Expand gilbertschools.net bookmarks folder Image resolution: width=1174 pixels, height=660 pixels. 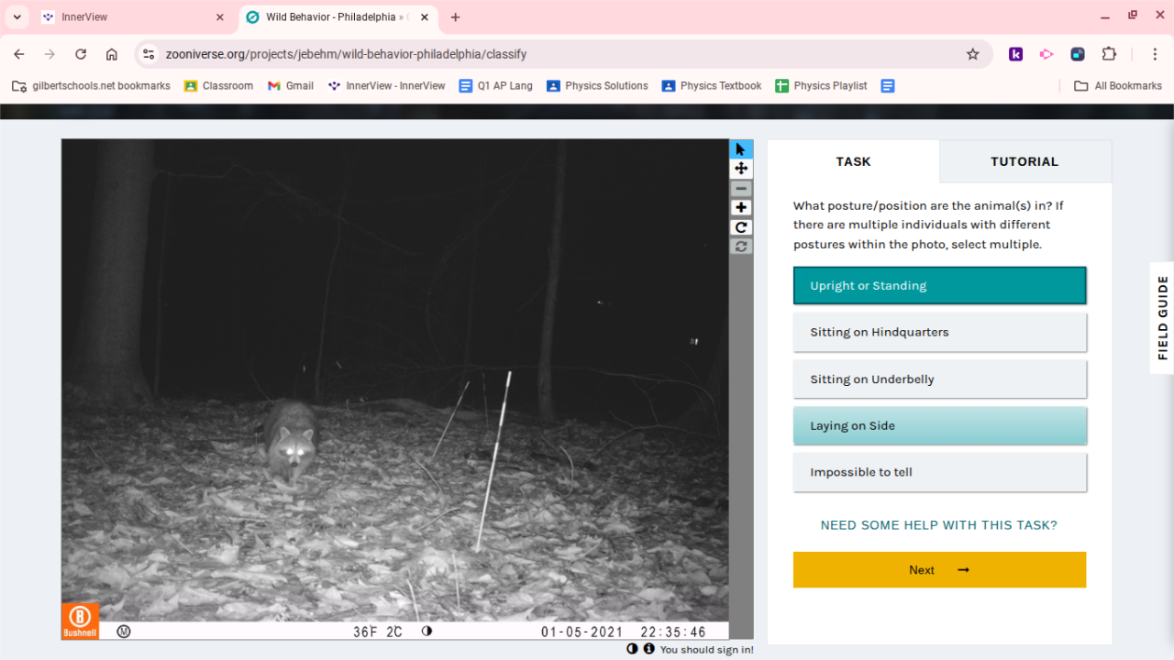(x=91, y=86)
